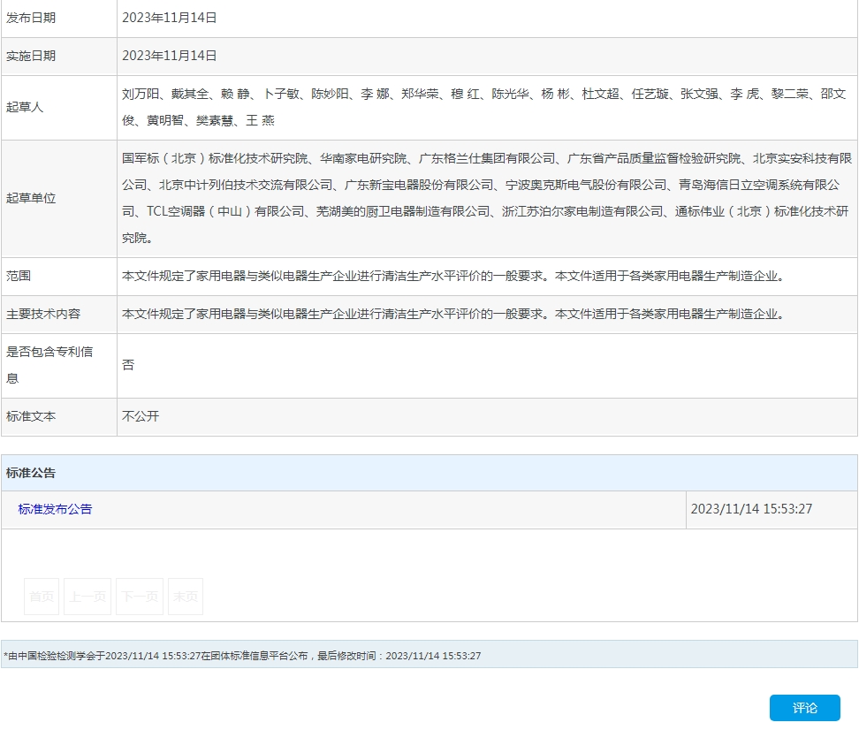Click the 范围 description text
This screenshot has height=730, width=859.
coord(455,276)
